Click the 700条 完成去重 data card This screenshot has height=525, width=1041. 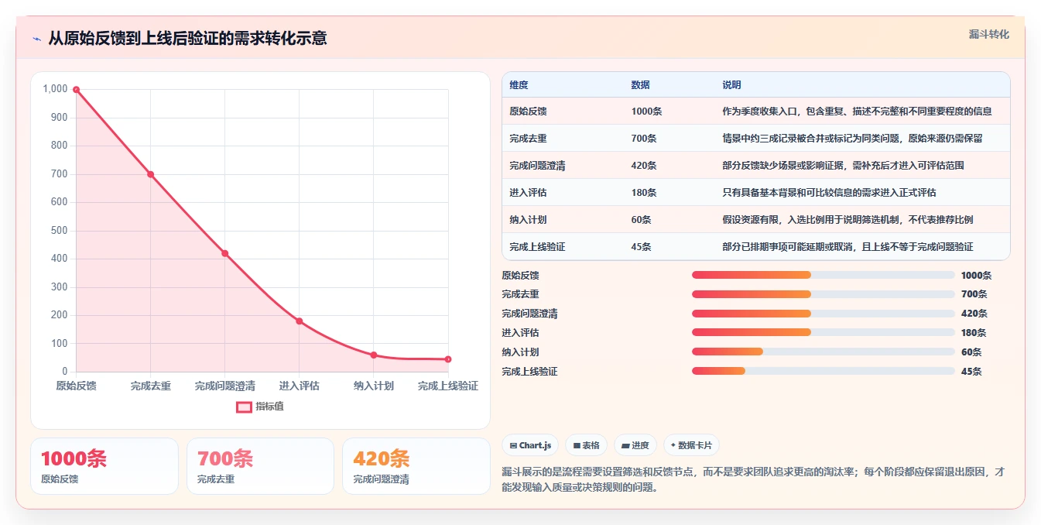point(260,466)
